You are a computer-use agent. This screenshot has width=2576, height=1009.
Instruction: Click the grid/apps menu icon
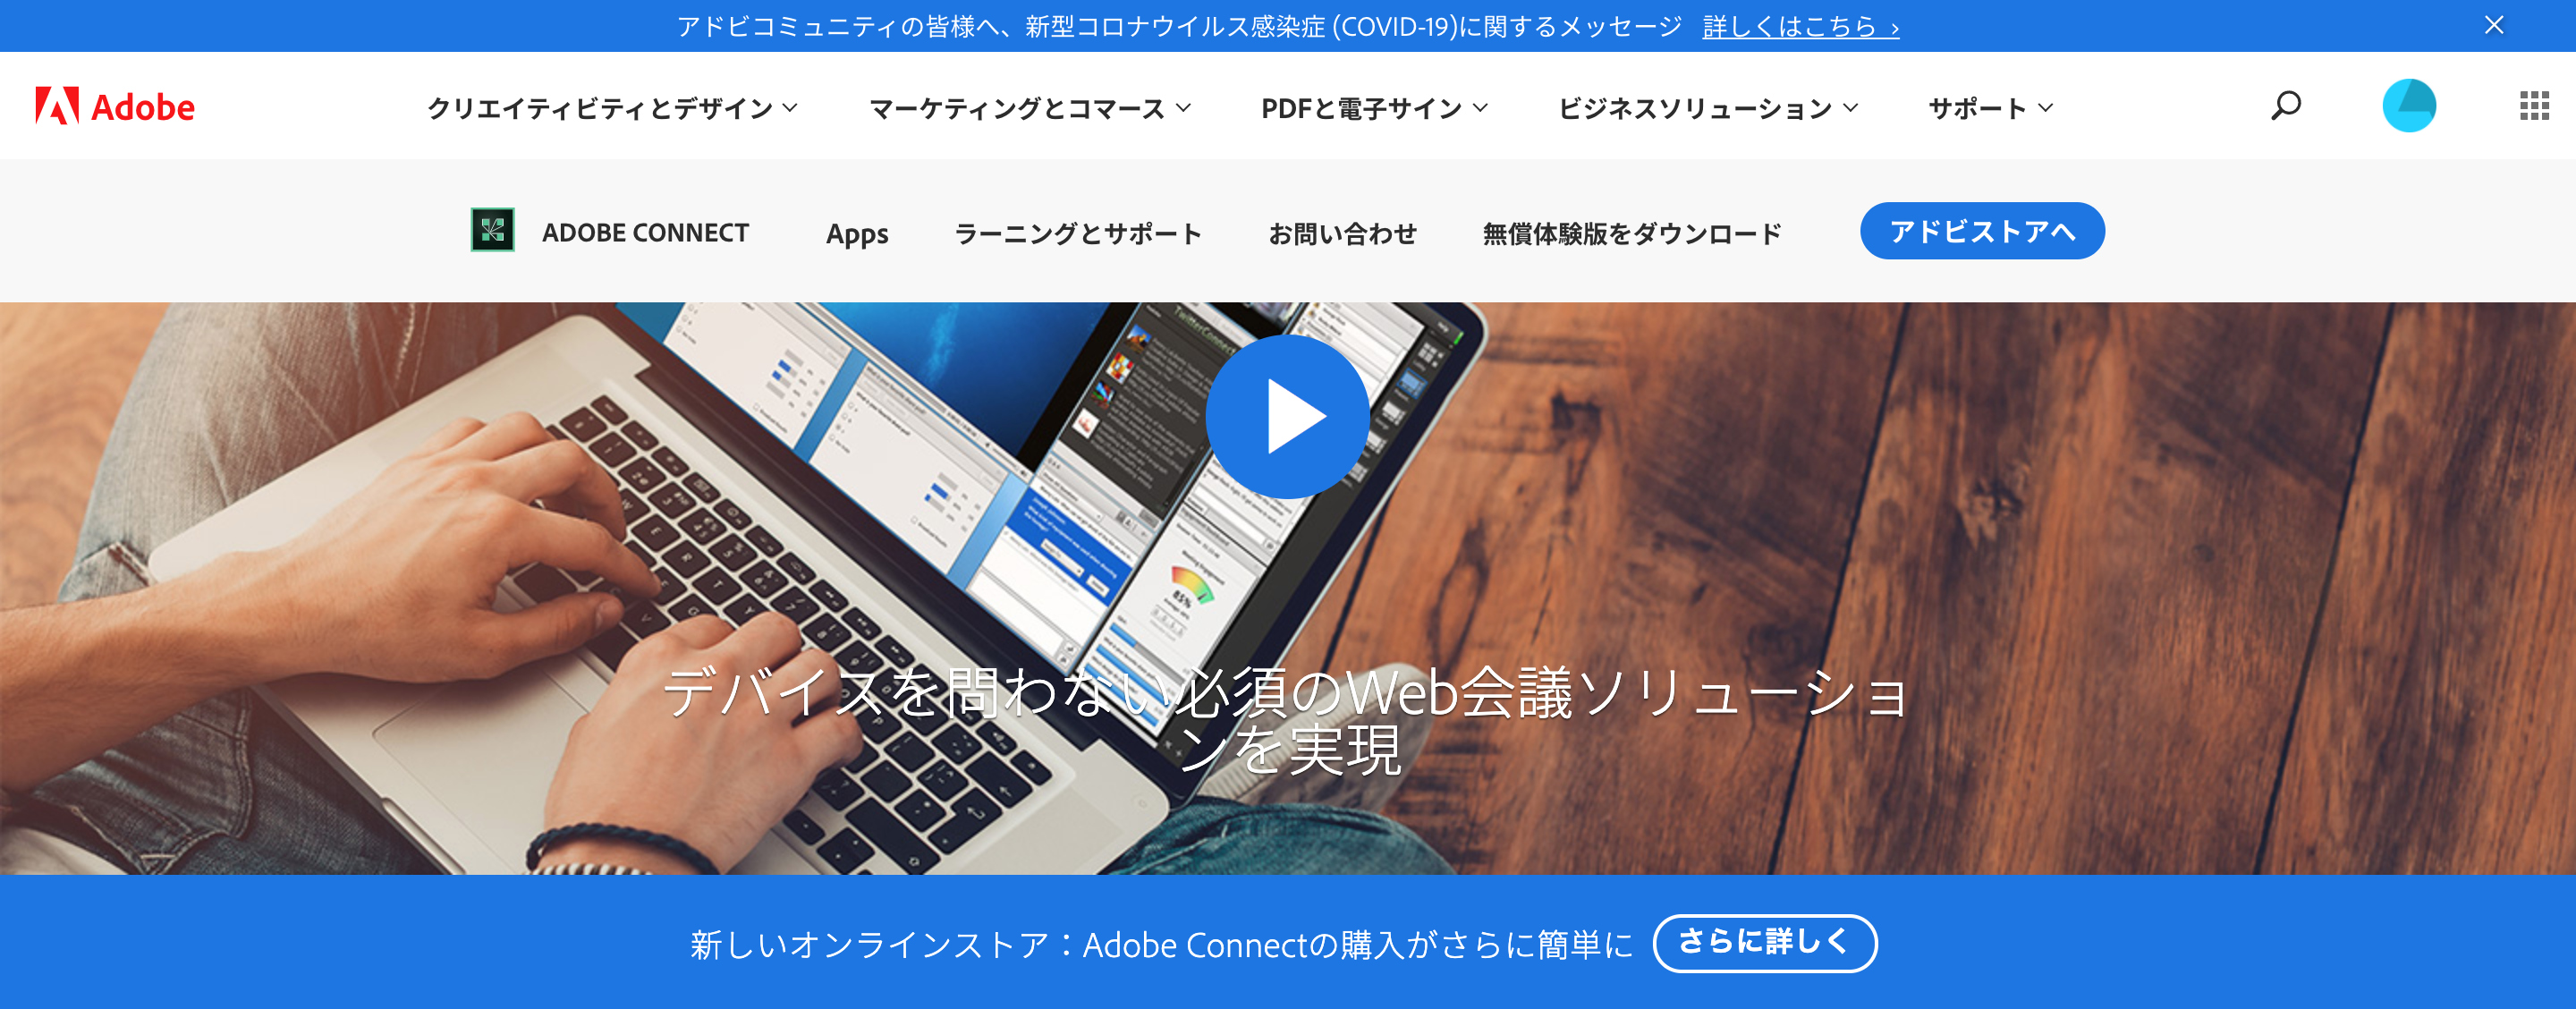[2525, 106]
